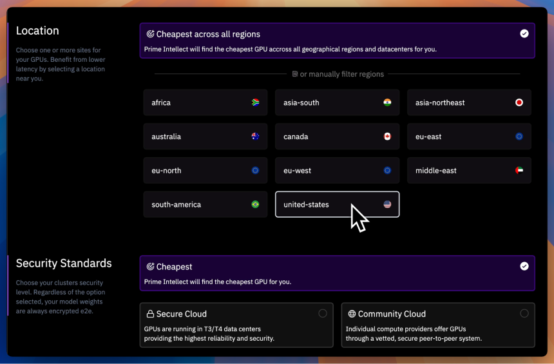This screenshot has width=554, height=364.
Task: Toggle the Cheapest security option checkmark
Action: [x=524, y=266]
